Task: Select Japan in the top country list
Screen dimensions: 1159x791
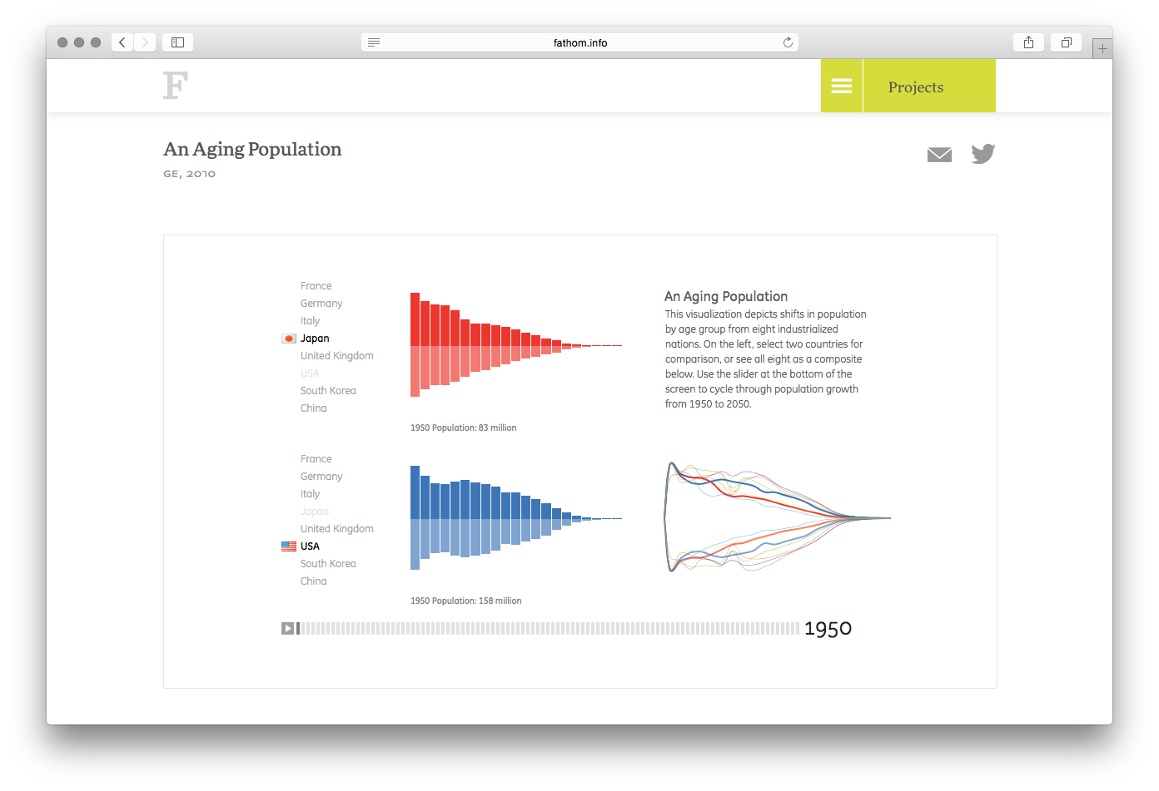Action: (315, 338)
